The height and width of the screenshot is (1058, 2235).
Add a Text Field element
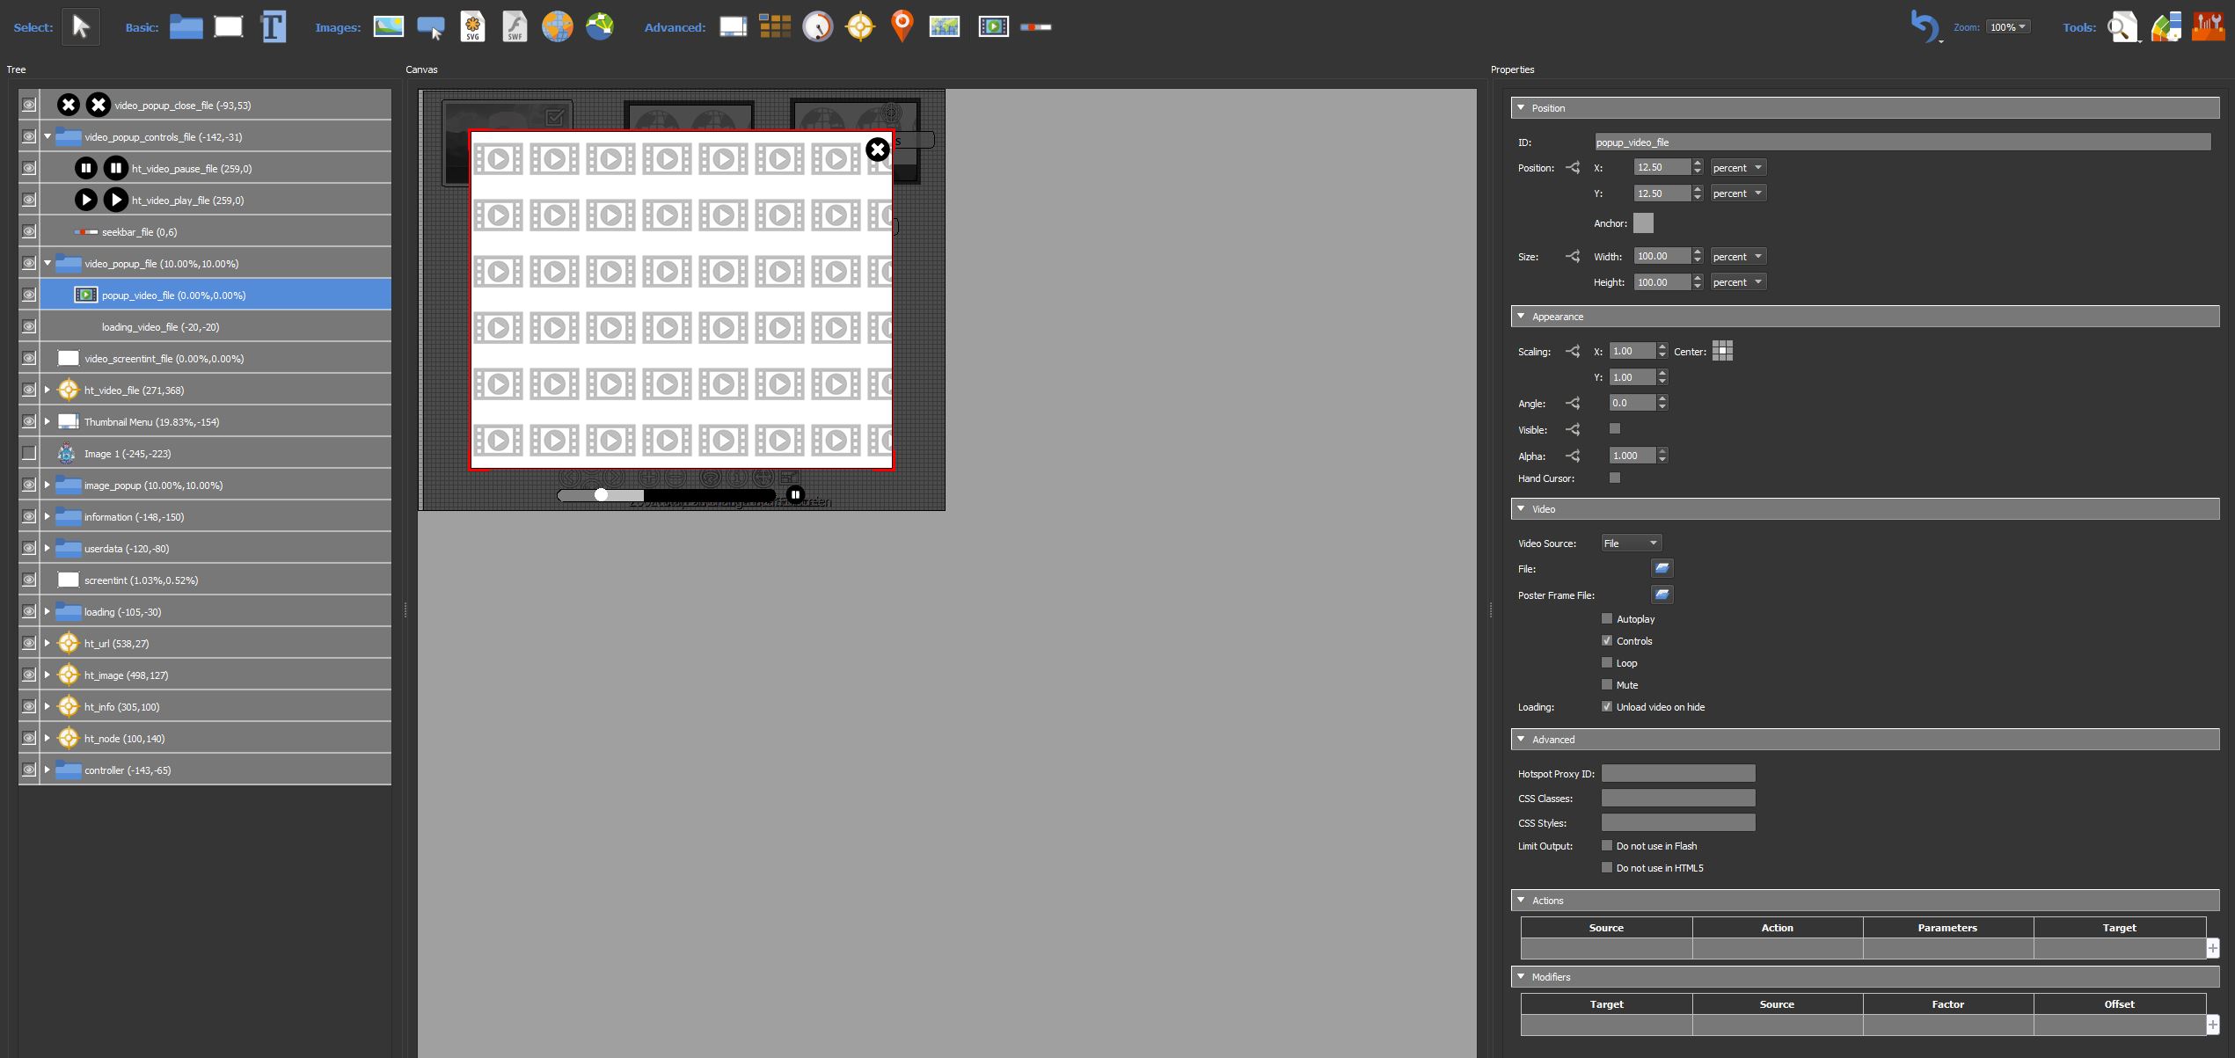[274, 27]
